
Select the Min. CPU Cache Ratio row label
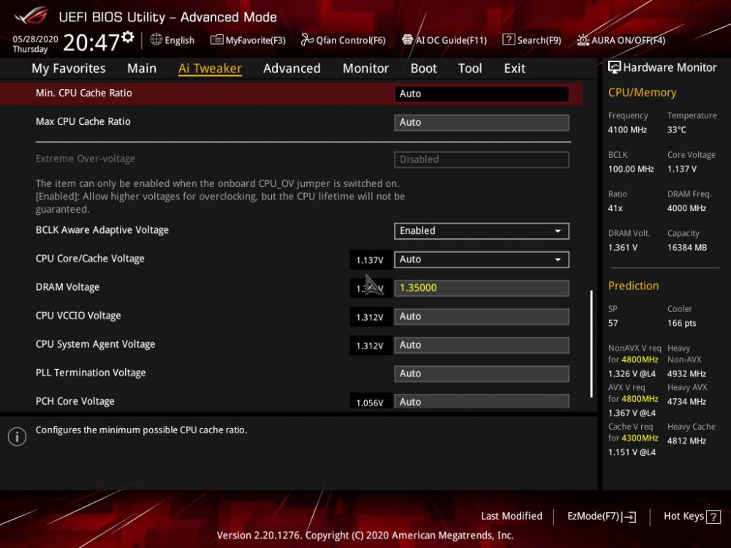(x=84, y=94)
